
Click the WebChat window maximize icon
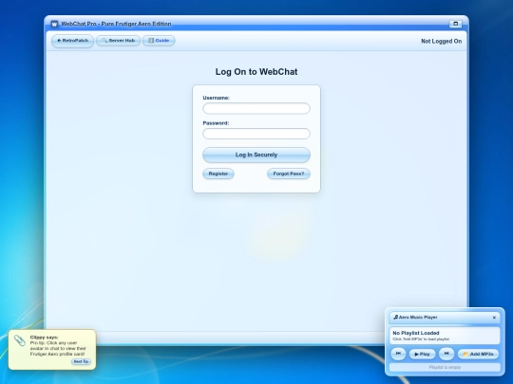pos(455,24)
